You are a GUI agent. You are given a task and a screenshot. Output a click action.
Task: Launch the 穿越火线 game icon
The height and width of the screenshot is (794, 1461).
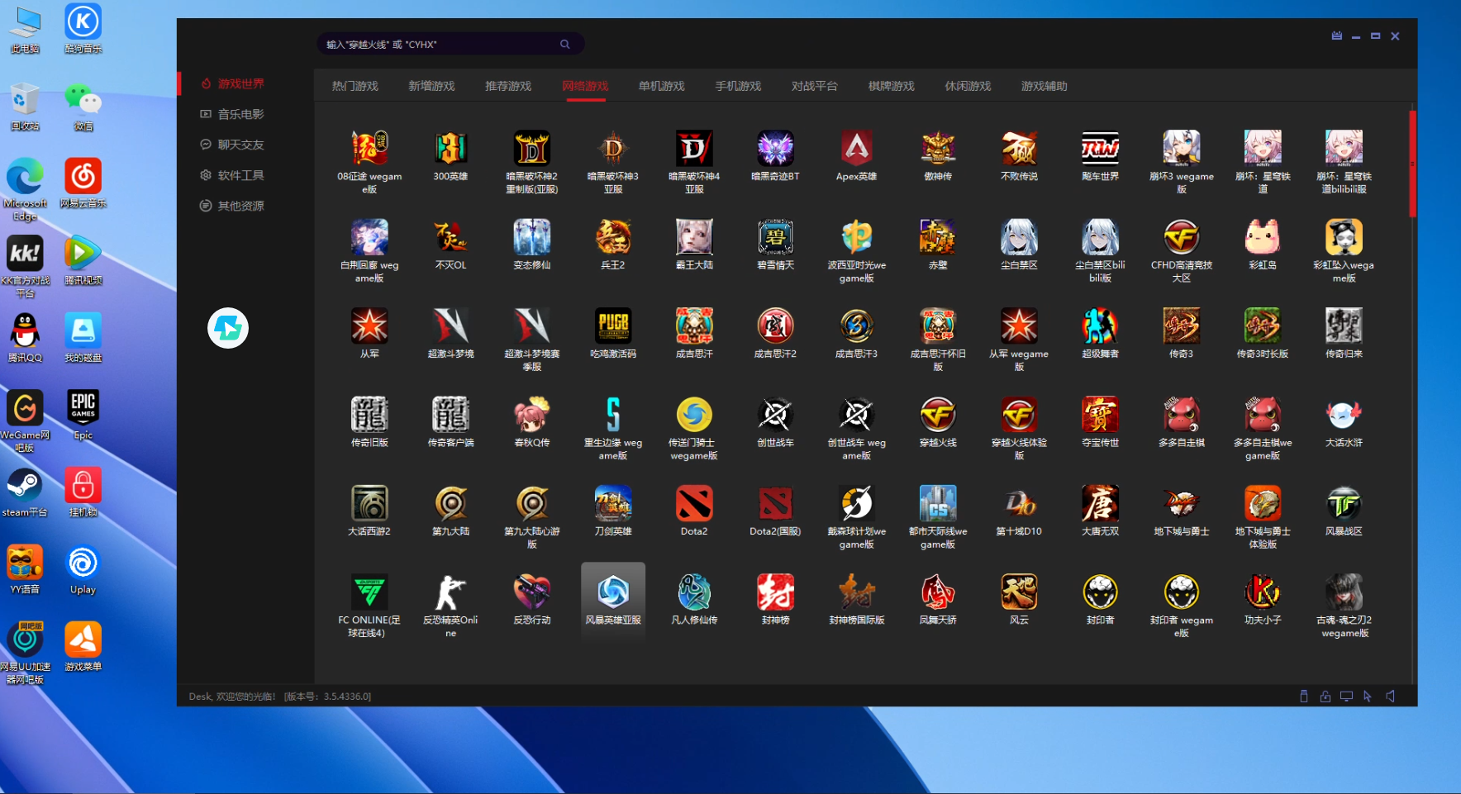tap(938, 415)
